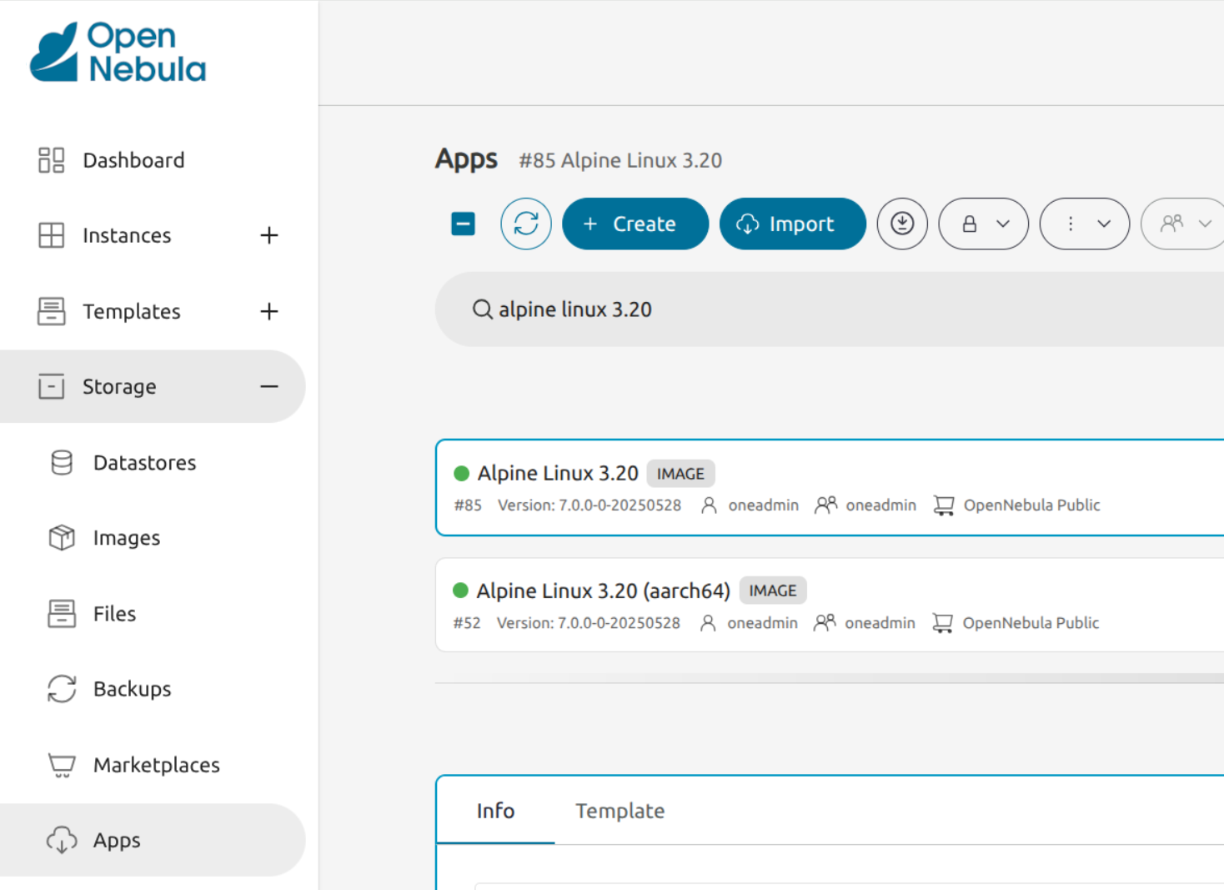
Task: Open Marketplaces from the sidebar
Action: (x=156, y=765)
